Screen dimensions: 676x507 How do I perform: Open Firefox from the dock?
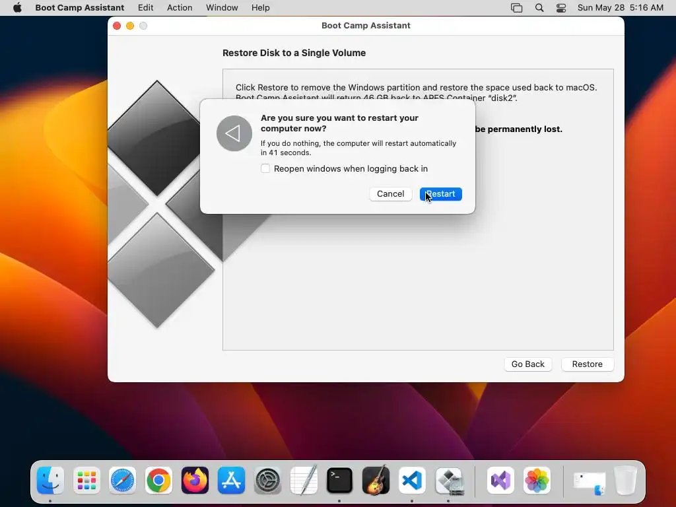point(195,480)
